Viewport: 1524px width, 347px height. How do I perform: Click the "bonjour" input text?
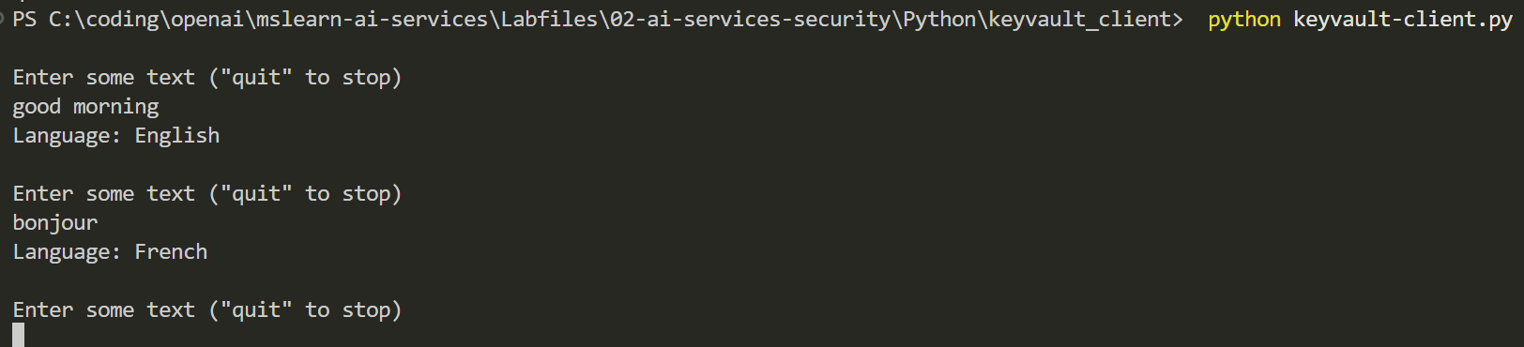54,223
